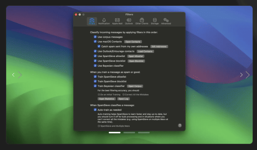257x150 pixels.
Task: Toggle Train SpamSieve allowlist checkbox
Action: [95, 77]
